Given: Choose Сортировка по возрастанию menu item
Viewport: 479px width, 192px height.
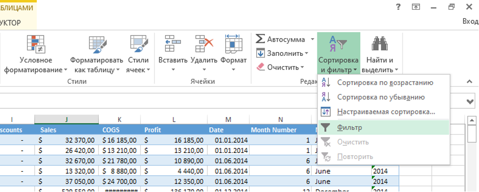Looking at the screenshot, I should 384,82.
